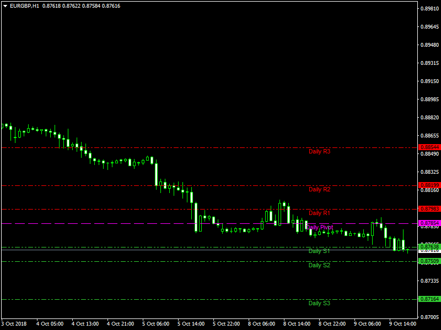This screenshot has height=330, width=441.
Task: Click the 0.89810 value on price scale
Action: pyautogui.click(x=430, y=9)
